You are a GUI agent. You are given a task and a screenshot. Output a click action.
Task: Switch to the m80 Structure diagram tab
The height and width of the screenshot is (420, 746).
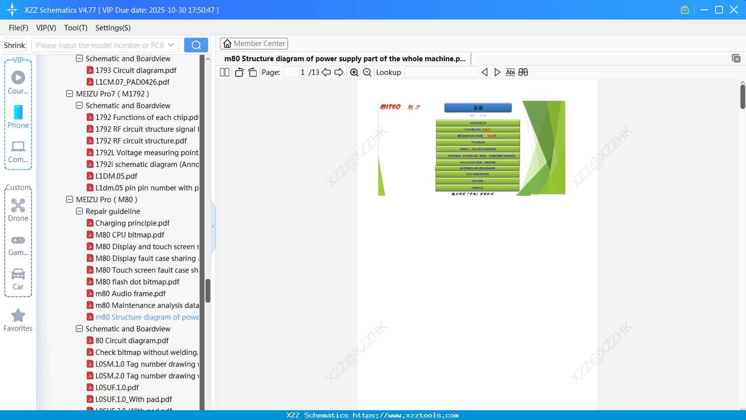(x=345, y=59)
